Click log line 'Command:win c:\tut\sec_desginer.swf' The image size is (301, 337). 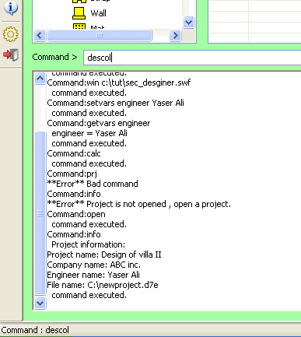[119, 82]
